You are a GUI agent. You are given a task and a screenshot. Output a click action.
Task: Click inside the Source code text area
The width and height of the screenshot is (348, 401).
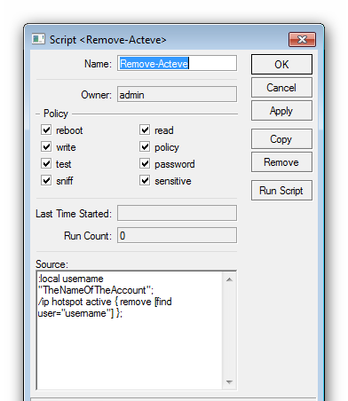coord(130,330)
